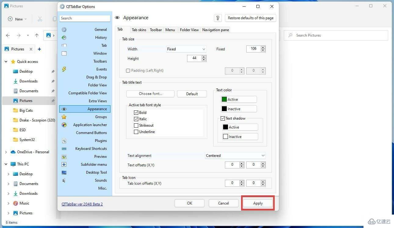Image resolution: width=394 pixels, height=228 pixels.
Task: Check the Strikeout font style
Action: [136, 125]
